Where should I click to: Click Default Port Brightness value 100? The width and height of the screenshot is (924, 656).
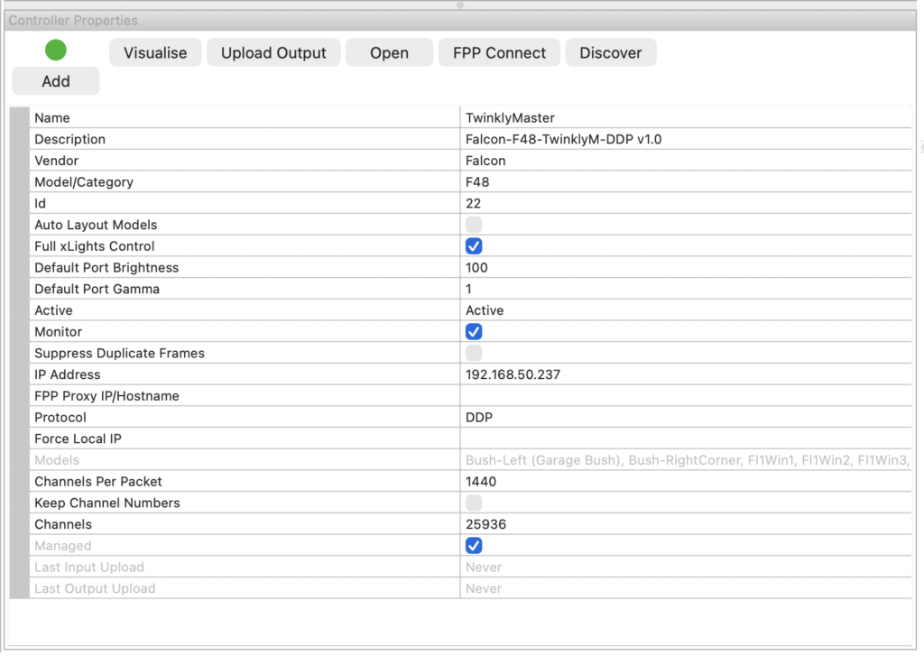coord(686,268)
